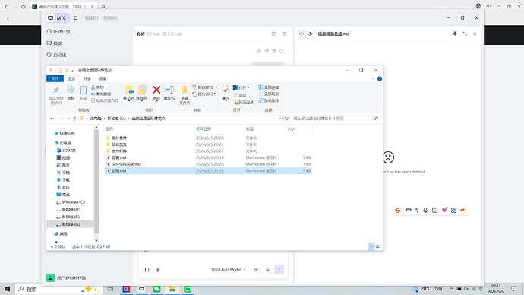Open the Open (打开) dropdown arrow
This screenshot has height=295, width=524.
click(x=248, y=87)
